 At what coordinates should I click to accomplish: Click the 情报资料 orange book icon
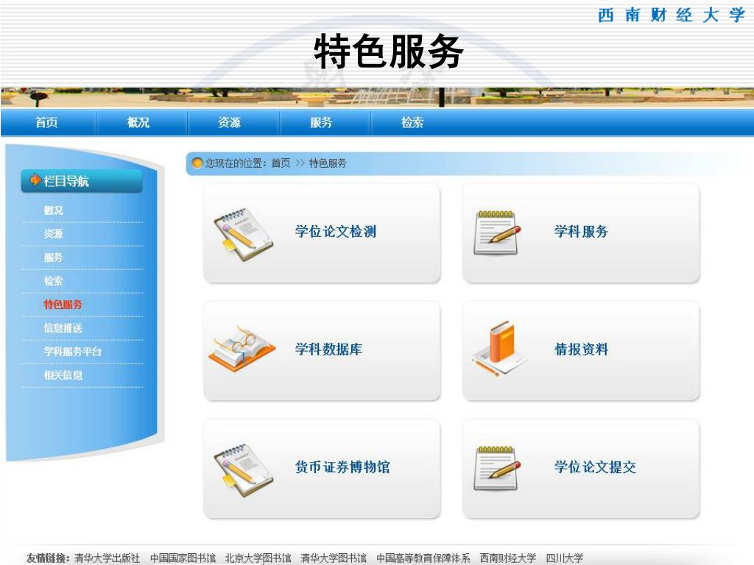click(x=499, y=348)
